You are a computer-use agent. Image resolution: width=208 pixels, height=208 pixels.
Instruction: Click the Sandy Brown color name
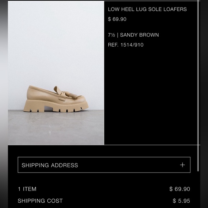(140, 35)
